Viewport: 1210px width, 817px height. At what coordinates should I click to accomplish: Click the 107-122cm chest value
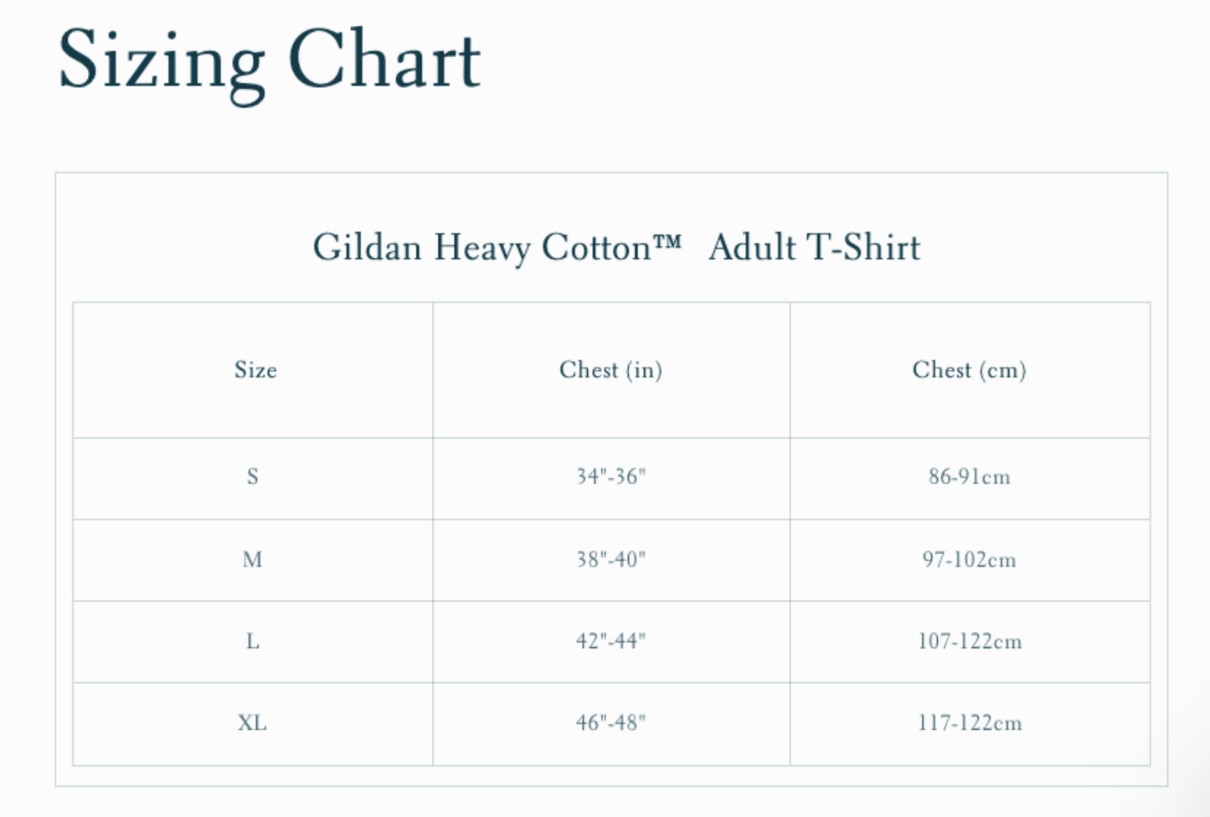coord(969,642)
